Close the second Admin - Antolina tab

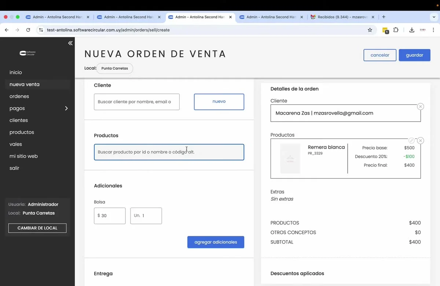pyautogui.click(x=159, y=17)
